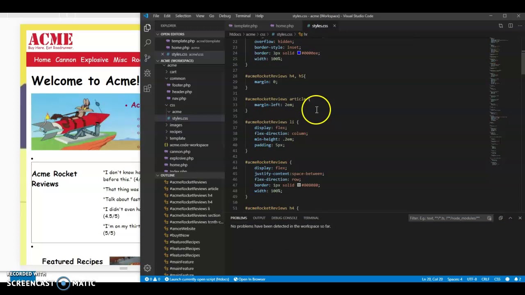Open notifications bell in status bar
Screen dimensions: 525x295
pos(518,279)
